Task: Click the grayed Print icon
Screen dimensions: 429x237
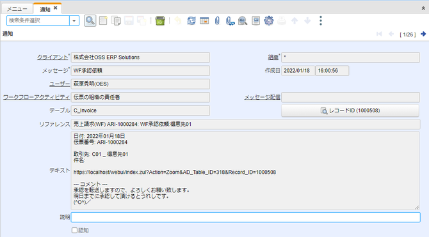Action: [282, 20]
